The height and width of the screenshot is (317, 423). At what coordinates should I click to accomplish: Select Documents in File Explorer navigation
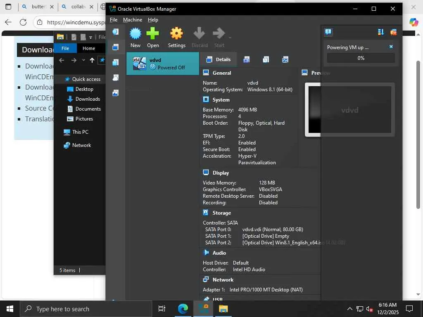point(84,109)
